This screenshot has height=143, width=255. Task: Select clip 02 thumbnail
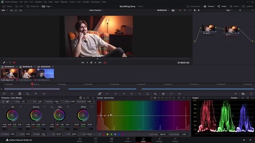(27, 73)
